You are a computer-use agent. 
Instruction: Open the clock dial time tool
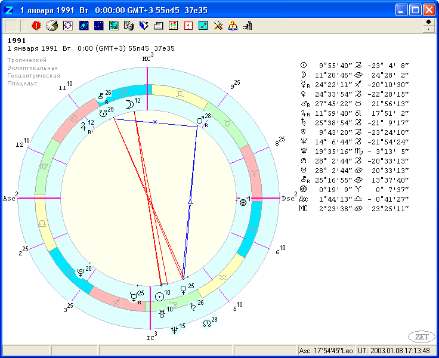click(52, 26)
